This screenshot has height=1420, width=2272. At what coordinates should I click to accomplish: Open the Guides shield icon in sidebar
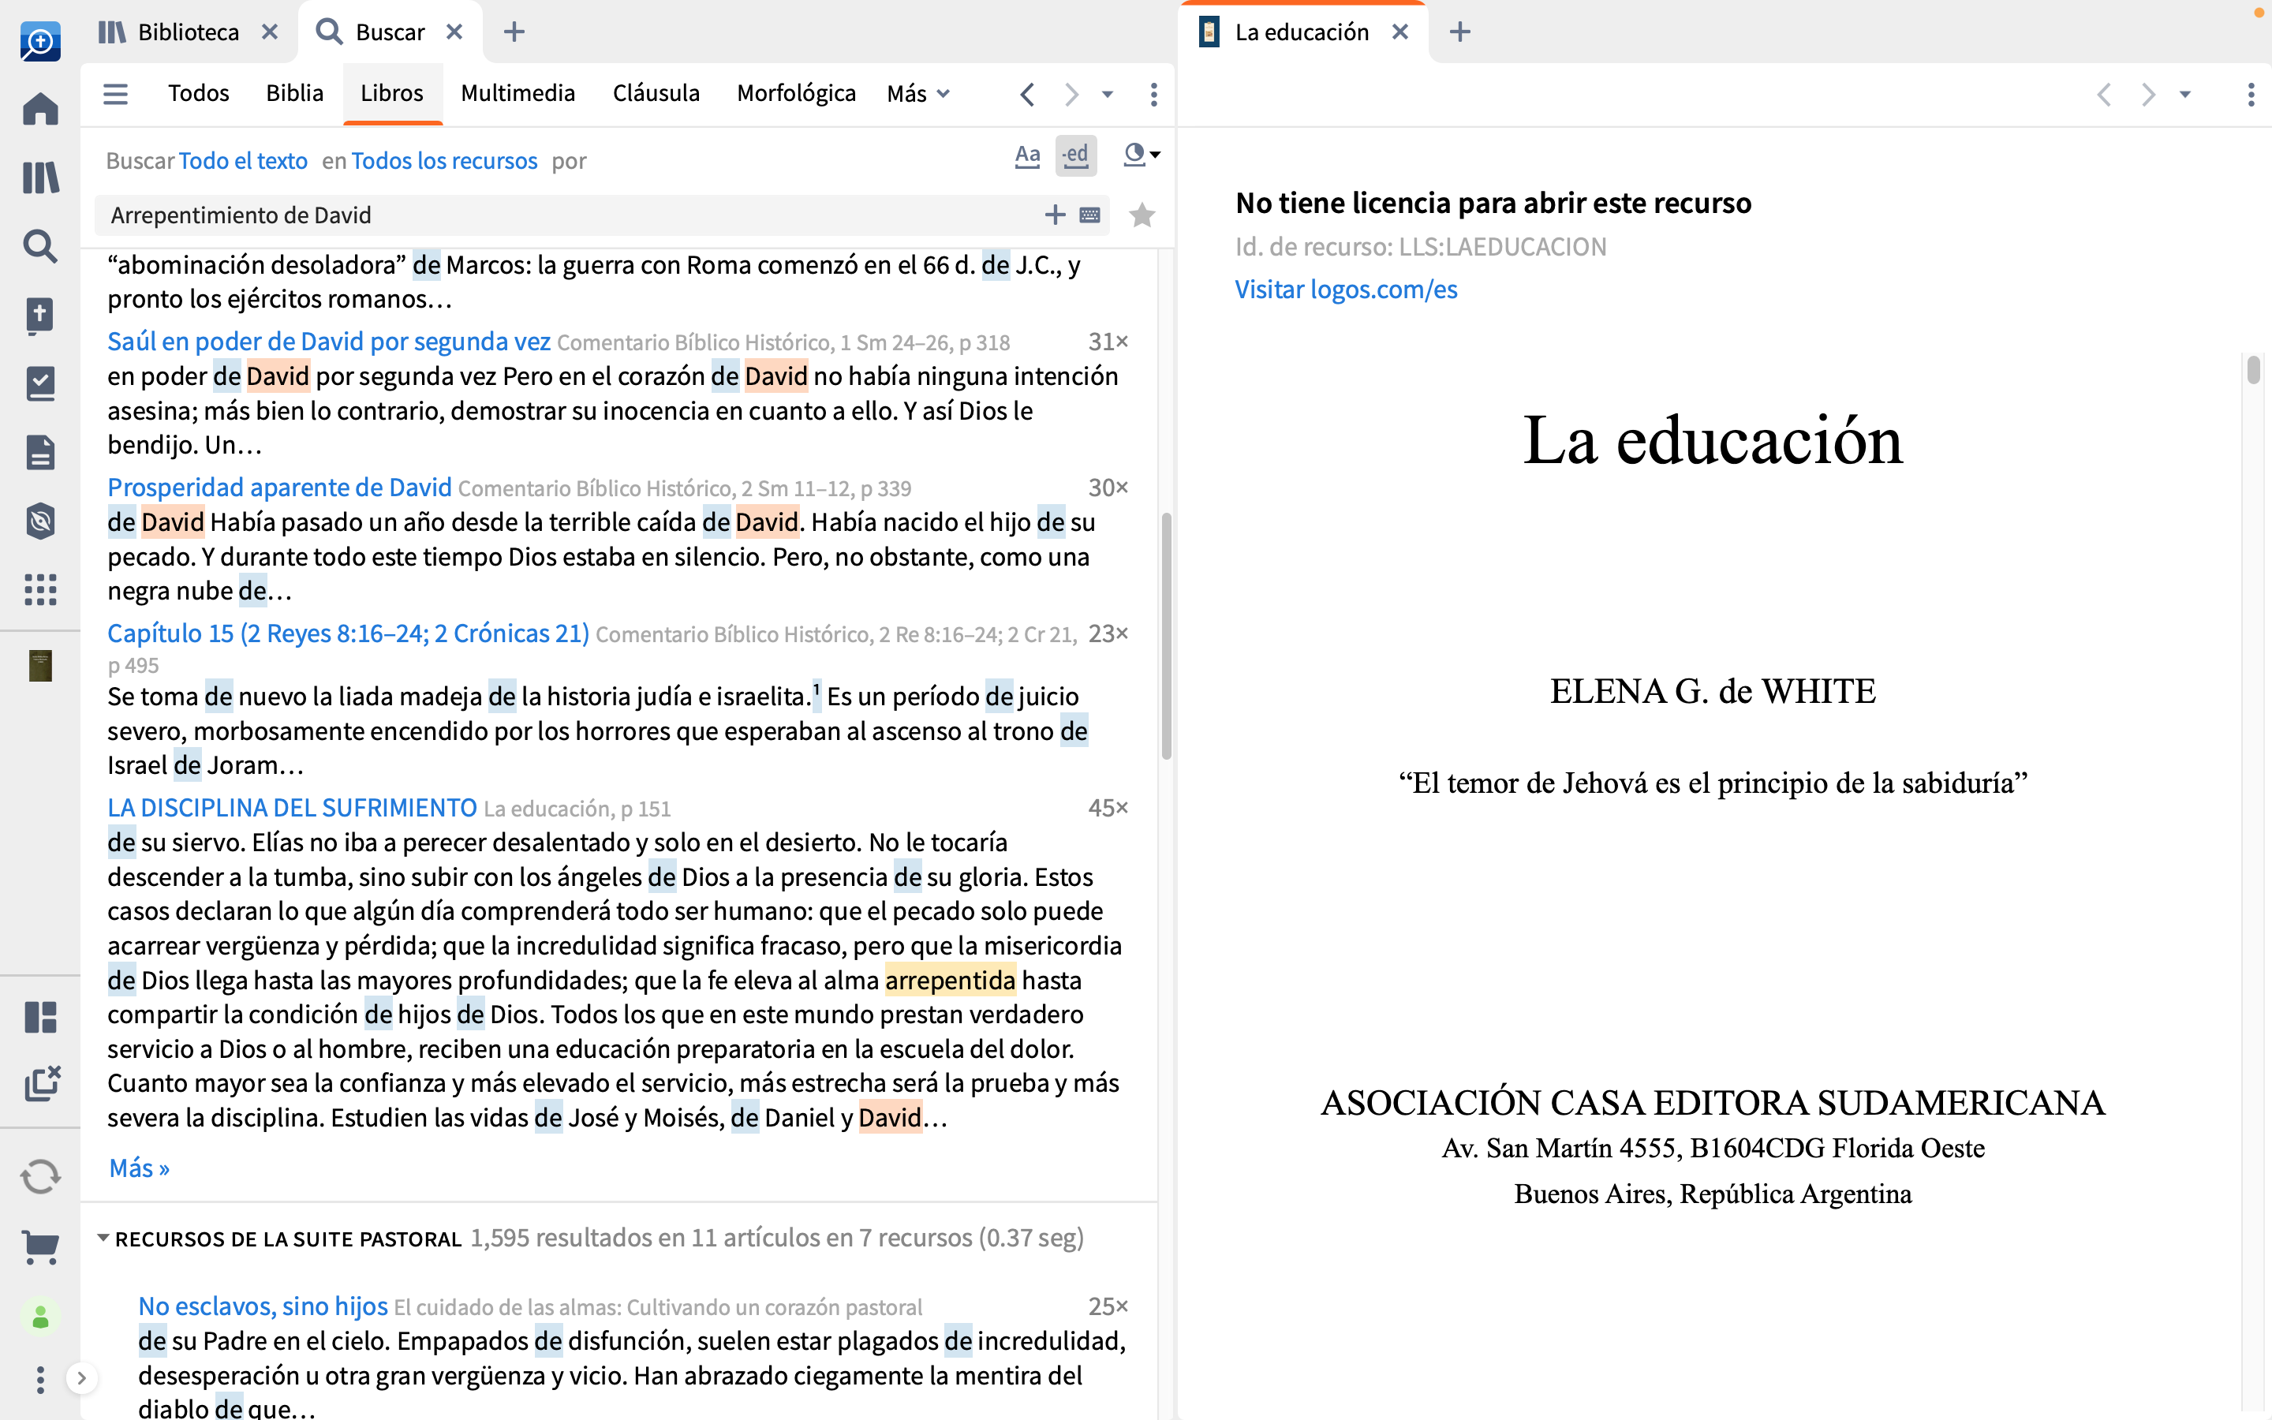40,521
